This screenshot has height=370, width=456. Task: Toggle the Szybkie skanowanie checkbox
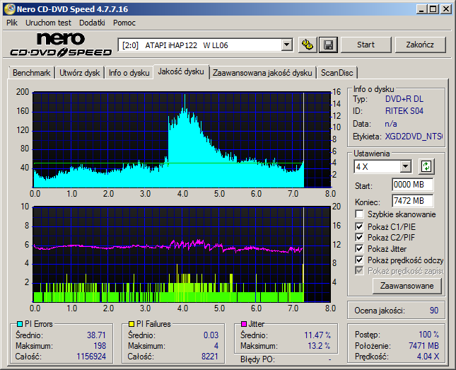(359, 214)
